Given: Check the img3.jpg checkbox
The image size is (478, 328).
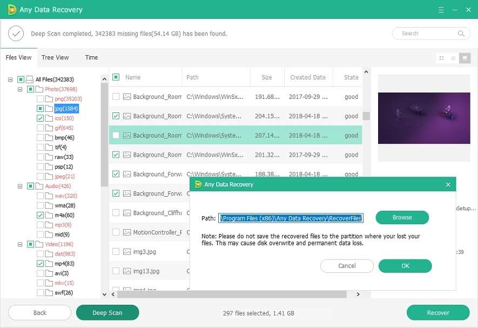Looking at the screenshot, I should coord(116,251).
